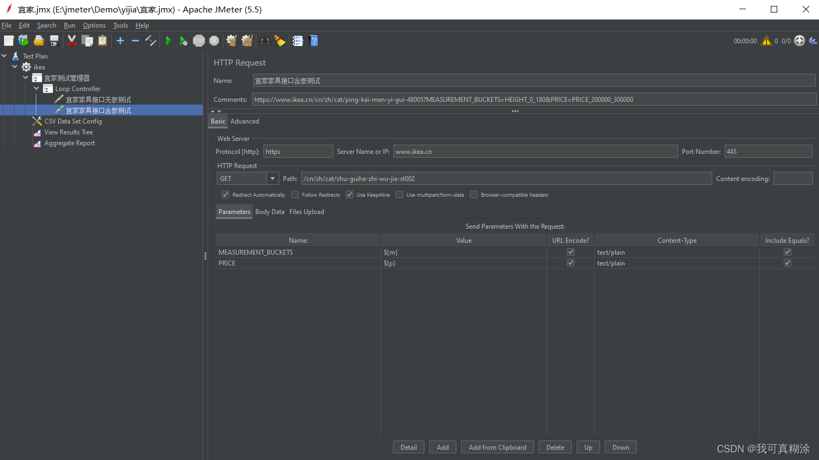This screenshot has width=819, height=460.
Task: Collapse the ikea thread group node
Action: (15, 67)
